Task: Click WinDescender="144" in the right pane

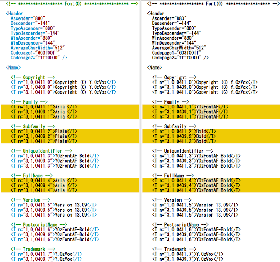Action: click(174, 43)
